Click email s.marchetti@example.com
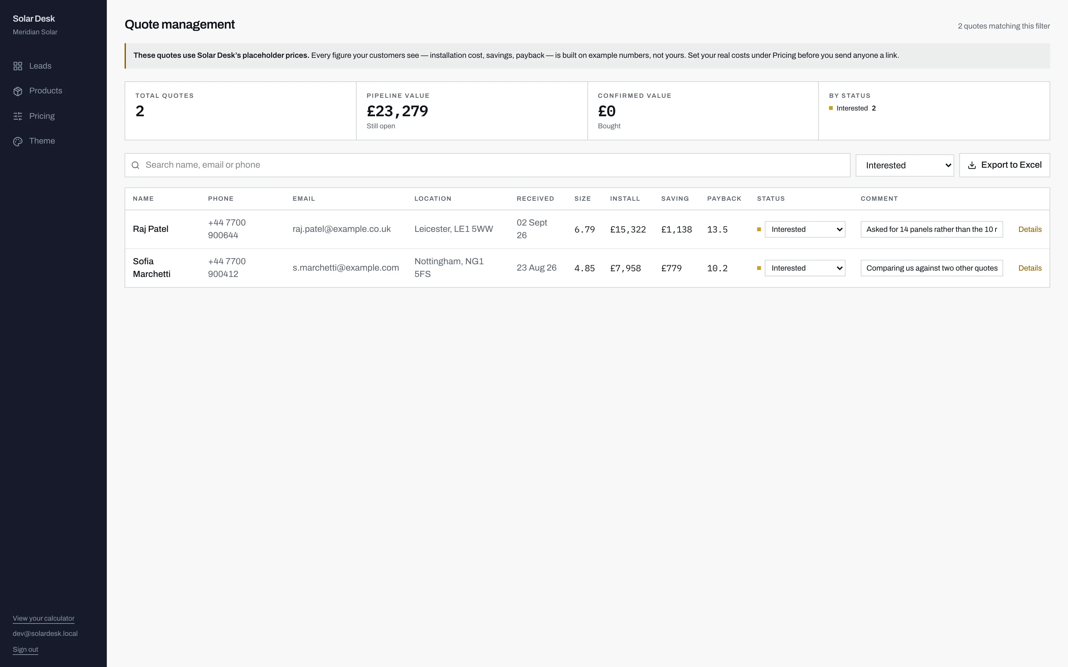The image size is (1068, 667). [346, 268]
